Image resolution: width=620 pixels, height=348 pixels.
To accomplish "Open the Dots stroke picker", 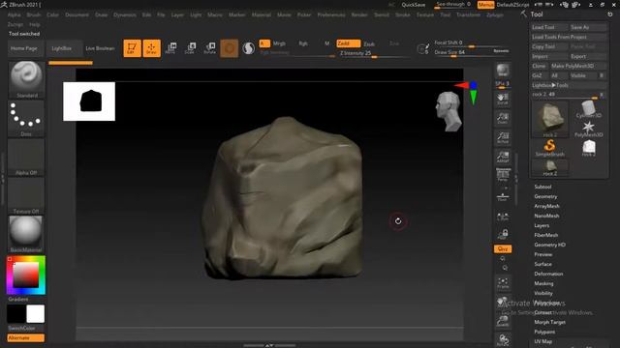I will click(x=26, y=118).
